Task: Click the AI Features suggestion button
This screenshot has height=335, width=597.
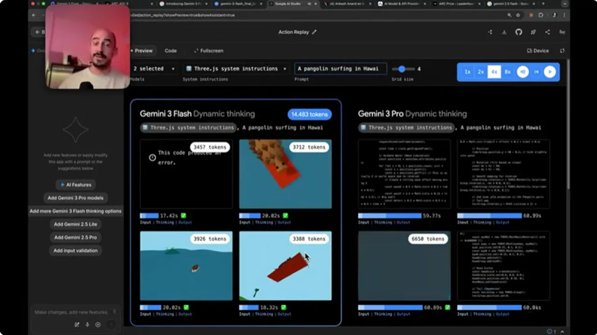Action: tap(76, 185)
